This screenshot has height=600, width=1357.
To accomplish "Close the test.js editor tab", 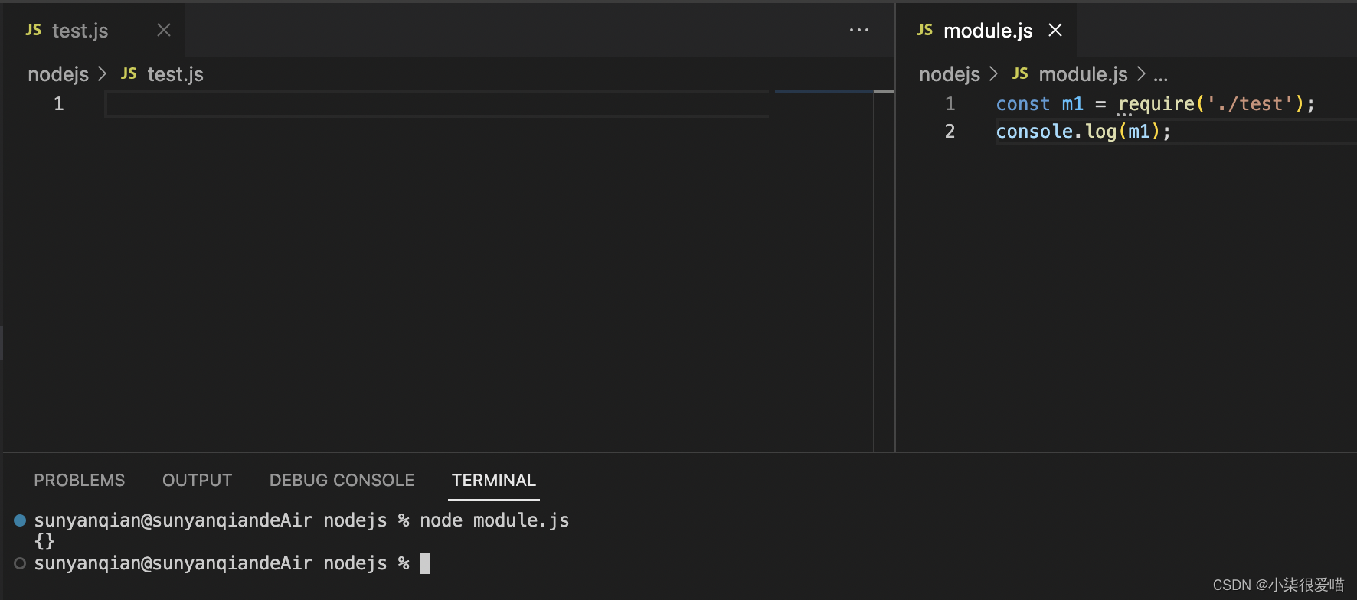I will click(163, 30).
